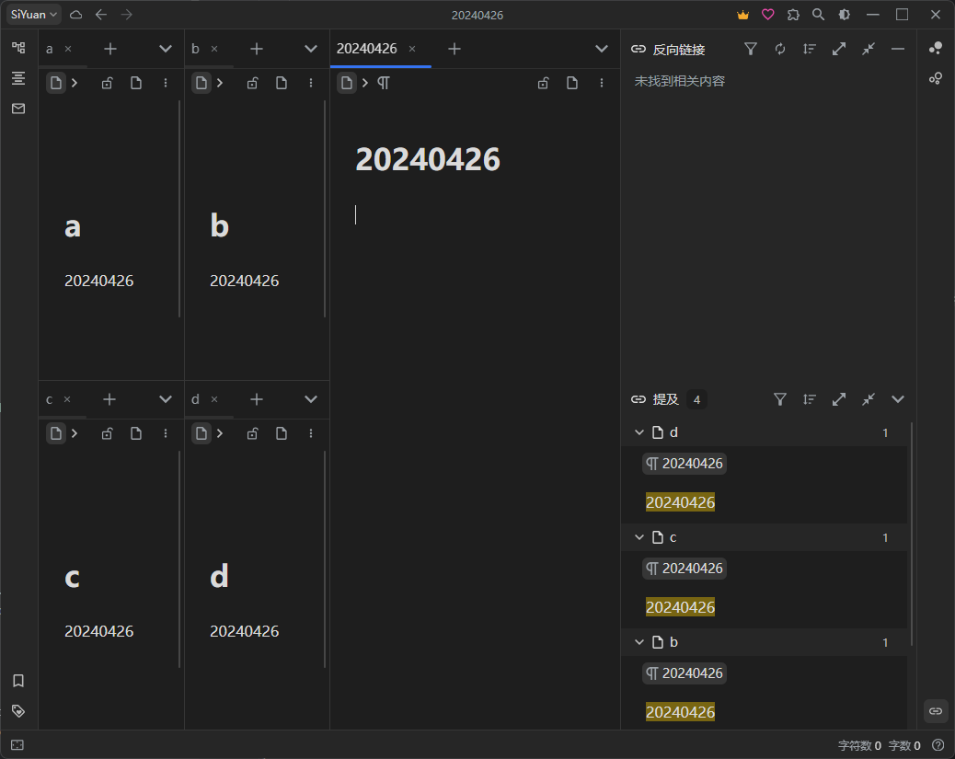955x759 pixels.
Task: Click the empty paragraph in the editor
Action: (460, 214)
